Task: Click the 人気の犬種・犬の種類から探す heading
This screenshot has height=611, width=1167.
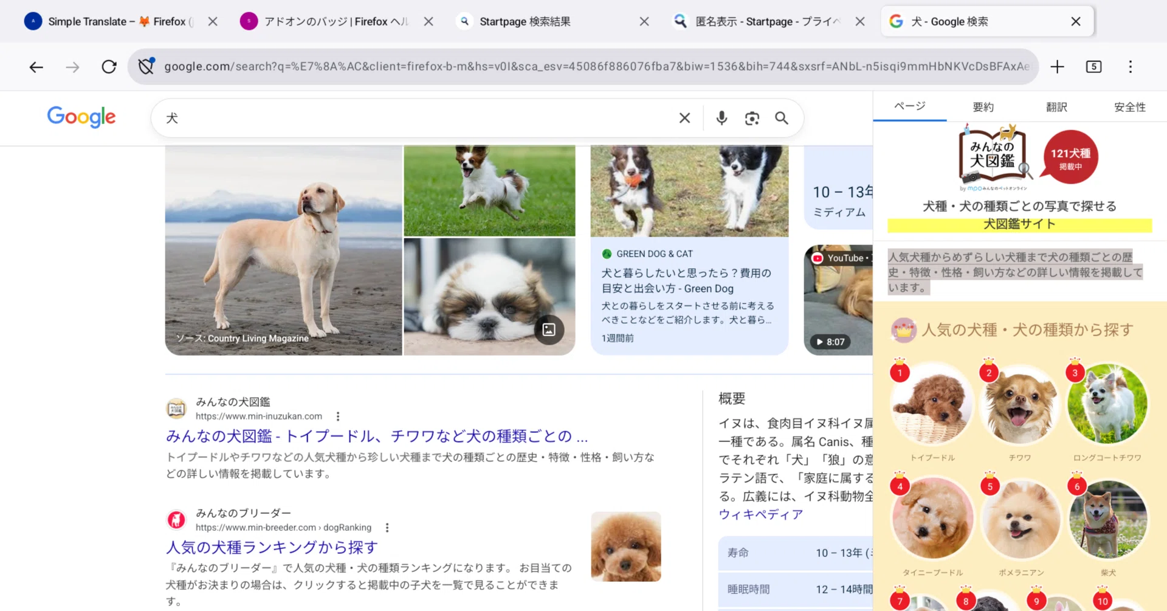Action: [1027, 330]
